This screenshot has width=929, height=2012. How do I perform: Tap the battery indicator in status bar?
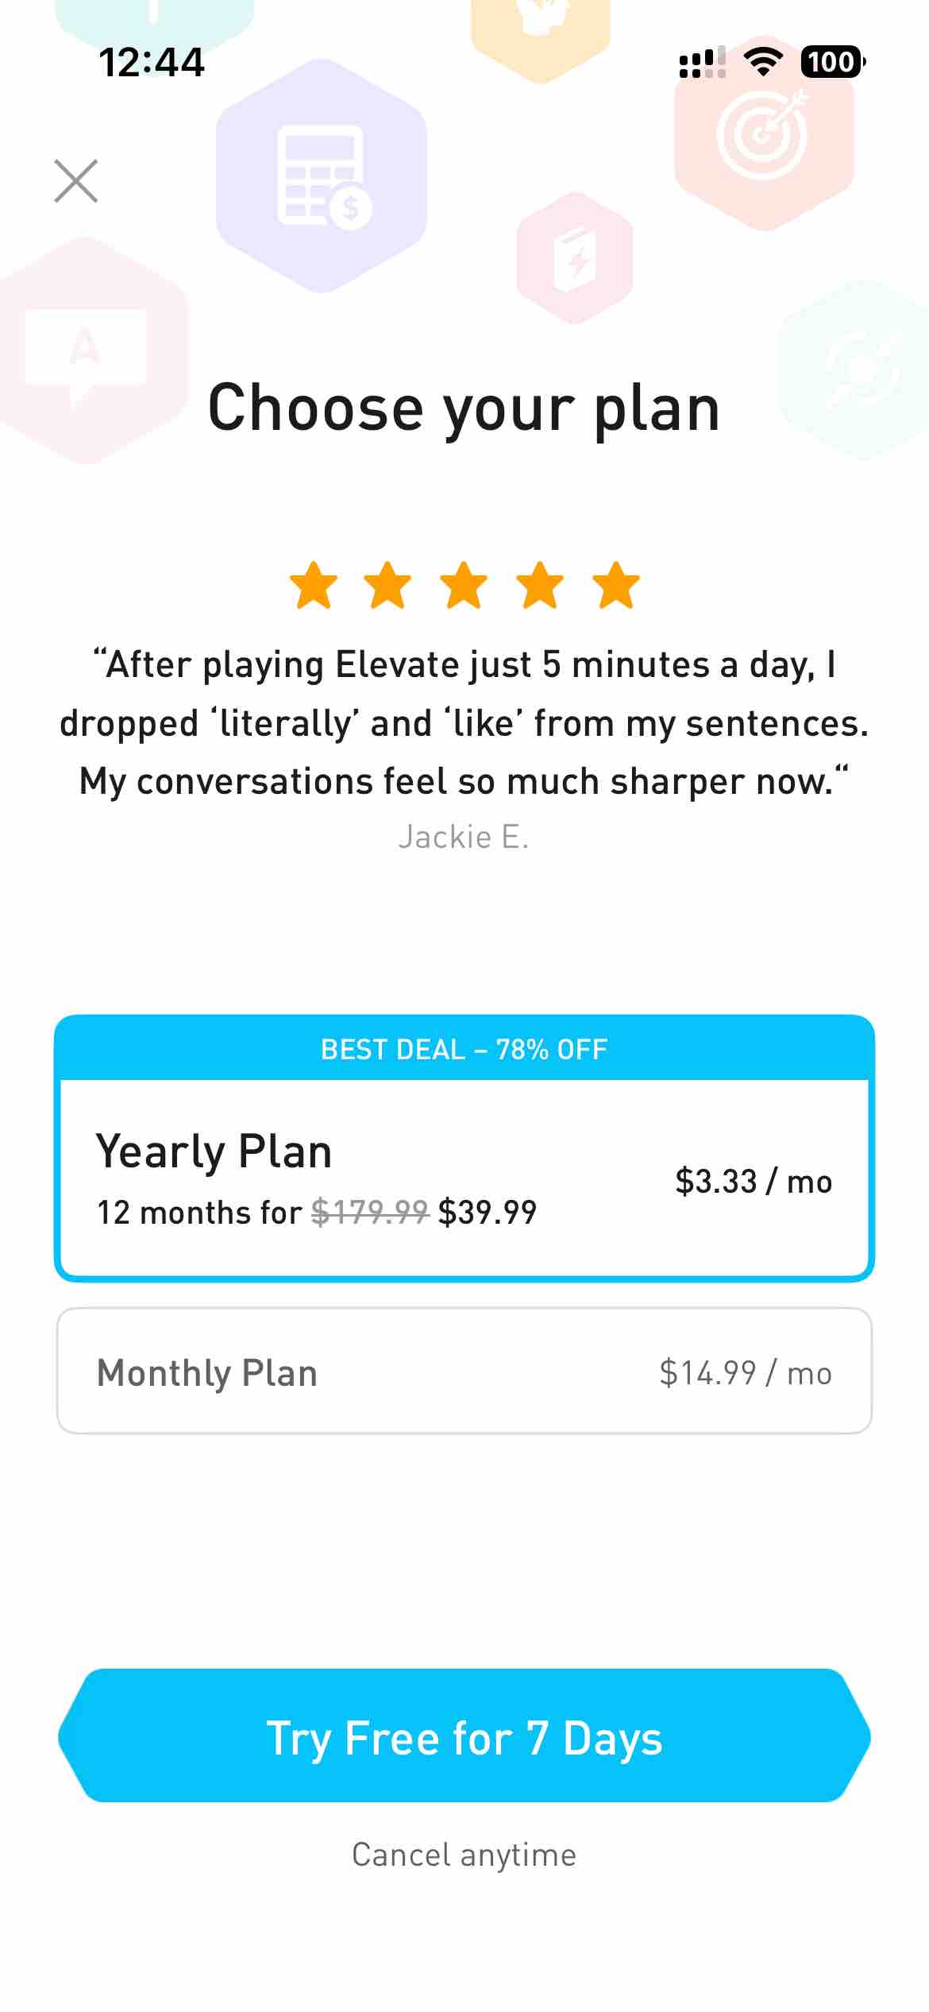pyautogui.click(x=832, y=62)
